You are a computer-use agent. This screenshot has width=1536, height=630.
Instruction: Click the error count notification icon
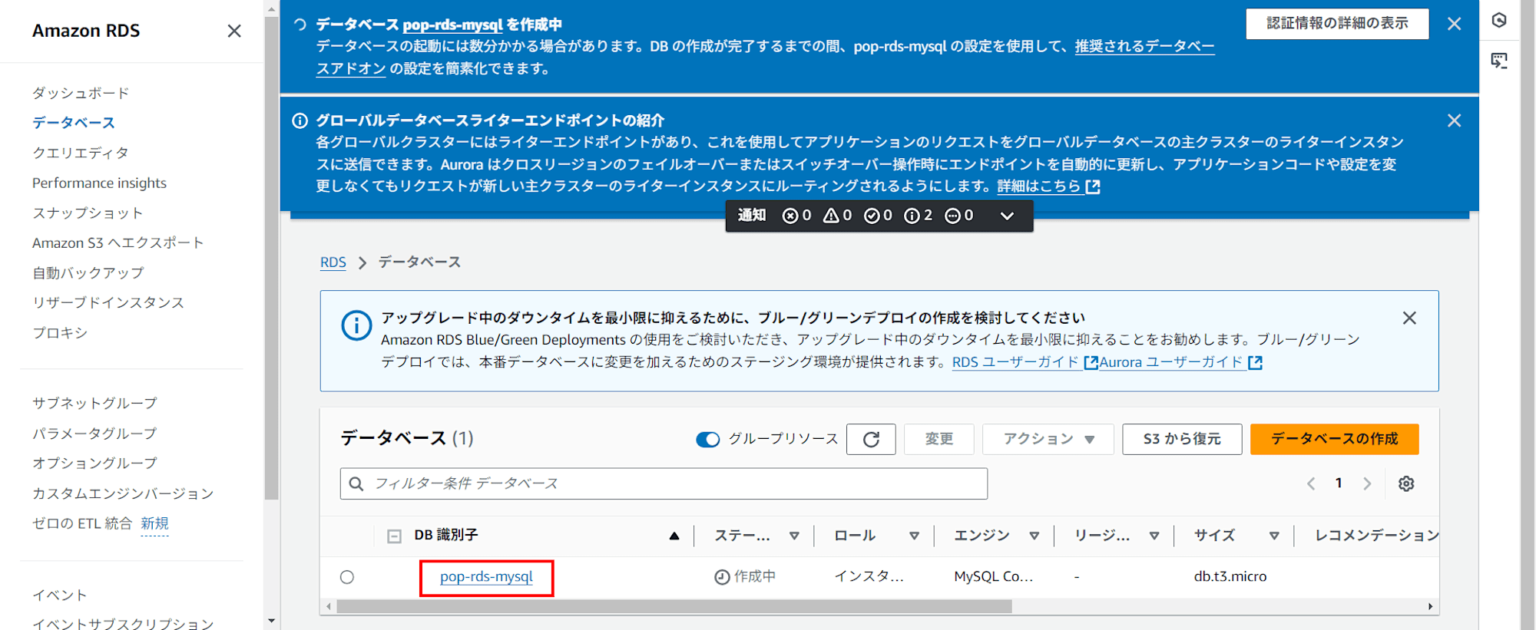(790, 216)
